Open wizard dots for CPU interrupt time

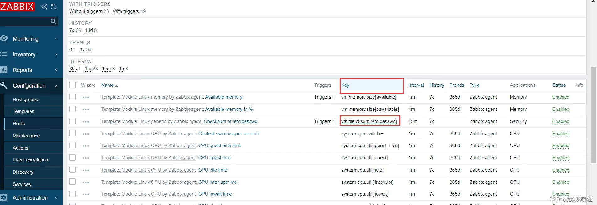pyautogui.click(x=86, y=182)
